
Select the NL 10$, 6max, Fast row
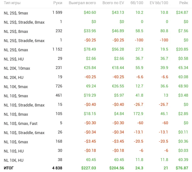(21, 123)
